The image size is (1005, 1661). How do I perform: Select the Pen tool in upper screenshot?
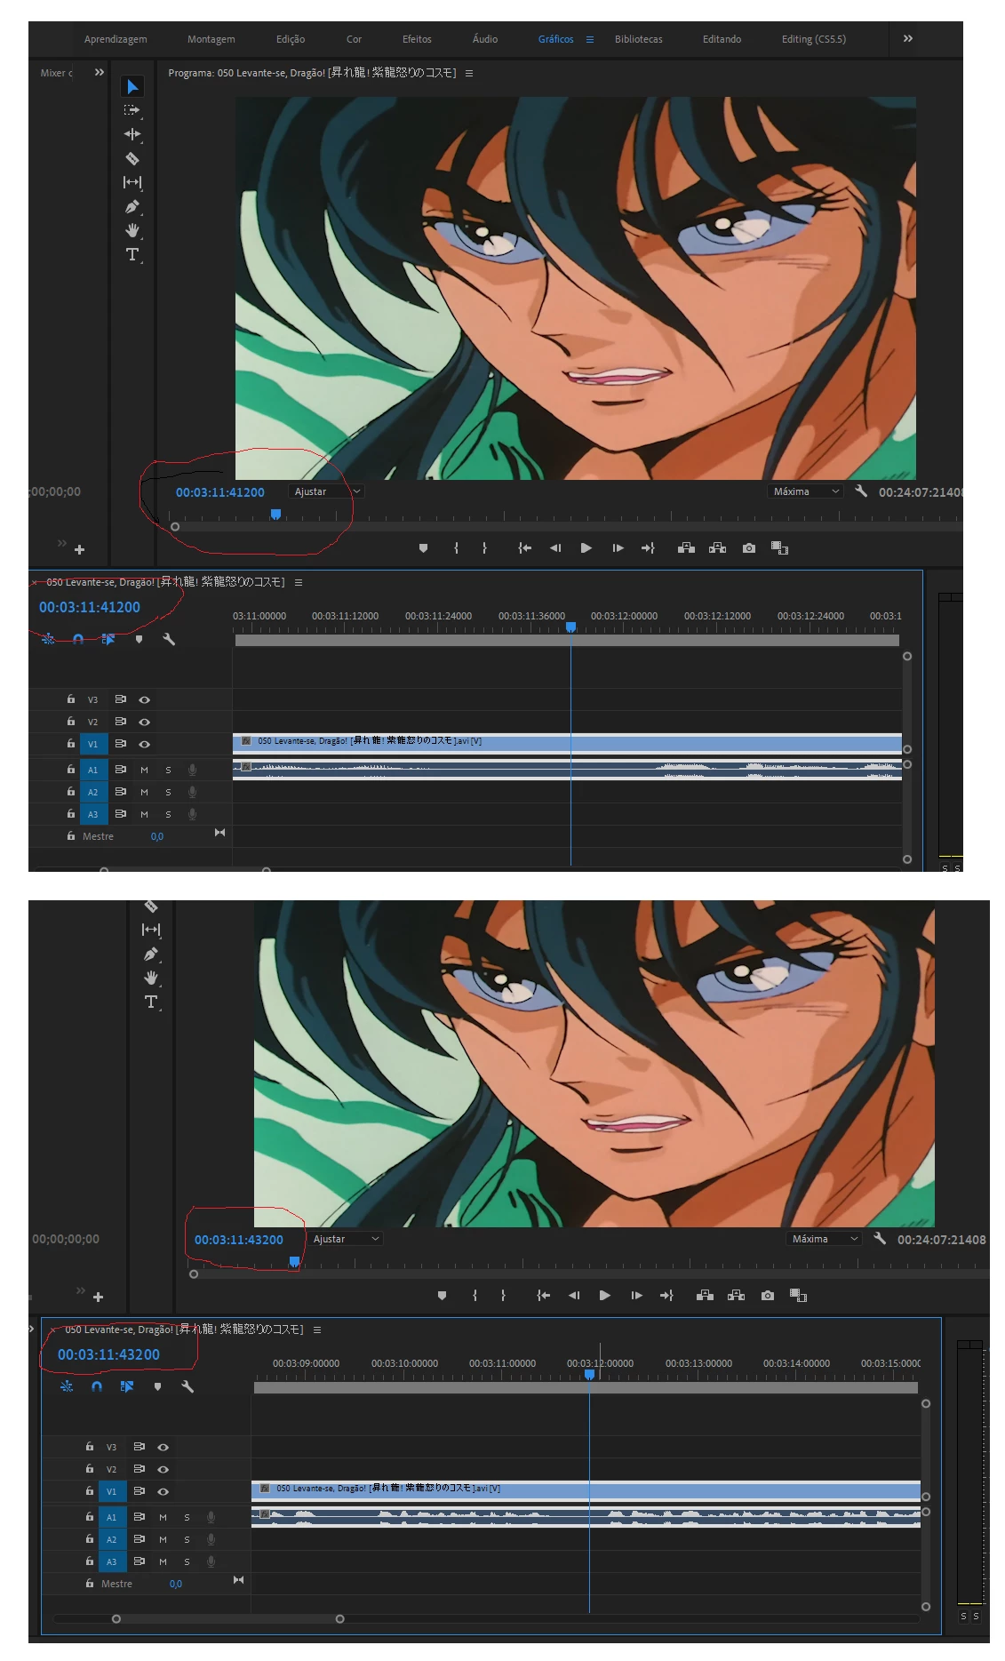(x=132, y=206)
